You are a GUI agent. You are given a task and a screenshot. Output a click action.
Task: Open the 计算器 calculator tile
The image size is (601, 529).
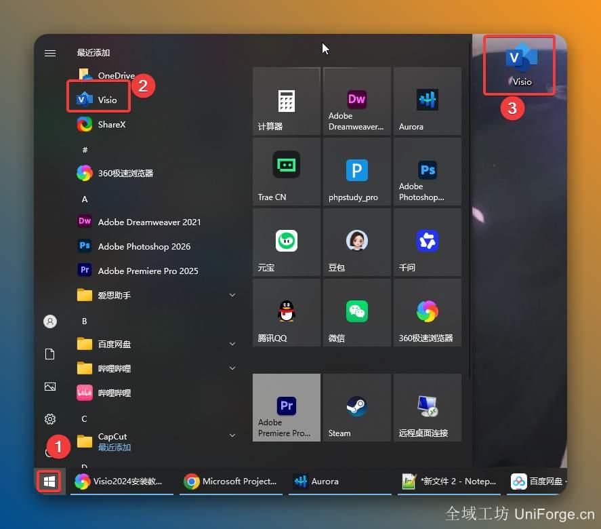287,101
